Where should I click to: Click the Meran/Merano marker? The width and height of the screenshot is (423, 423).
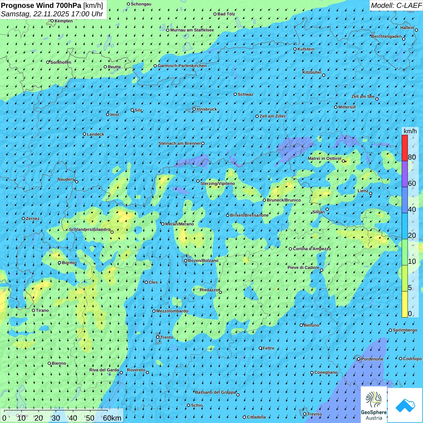[x=163, y=224]
